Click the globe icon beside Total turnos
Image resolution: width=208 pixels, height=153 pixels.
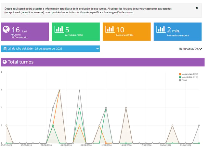pos(5,62)
